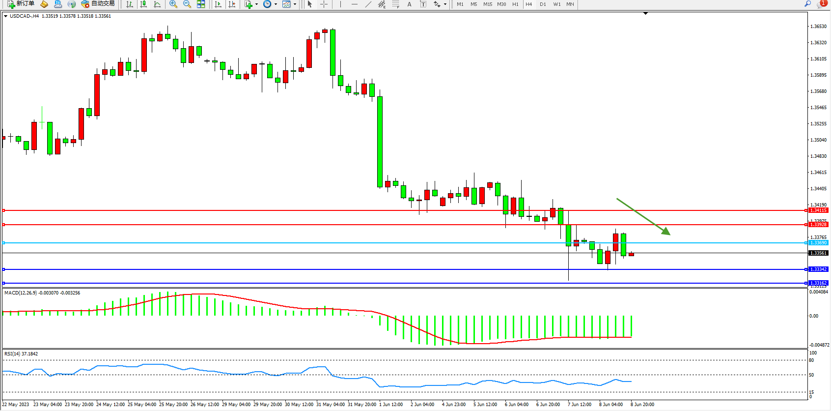Select the trendline drawing tool
The width and height of the screenshot is (831, 411).
click(x=368, y=4)
